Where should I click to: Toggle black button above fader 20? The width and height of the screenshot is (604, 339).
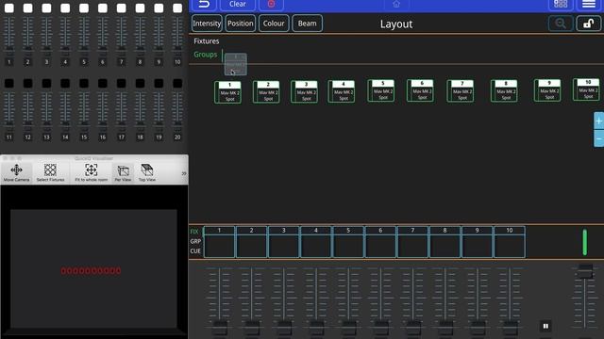(x=177, y=83)
